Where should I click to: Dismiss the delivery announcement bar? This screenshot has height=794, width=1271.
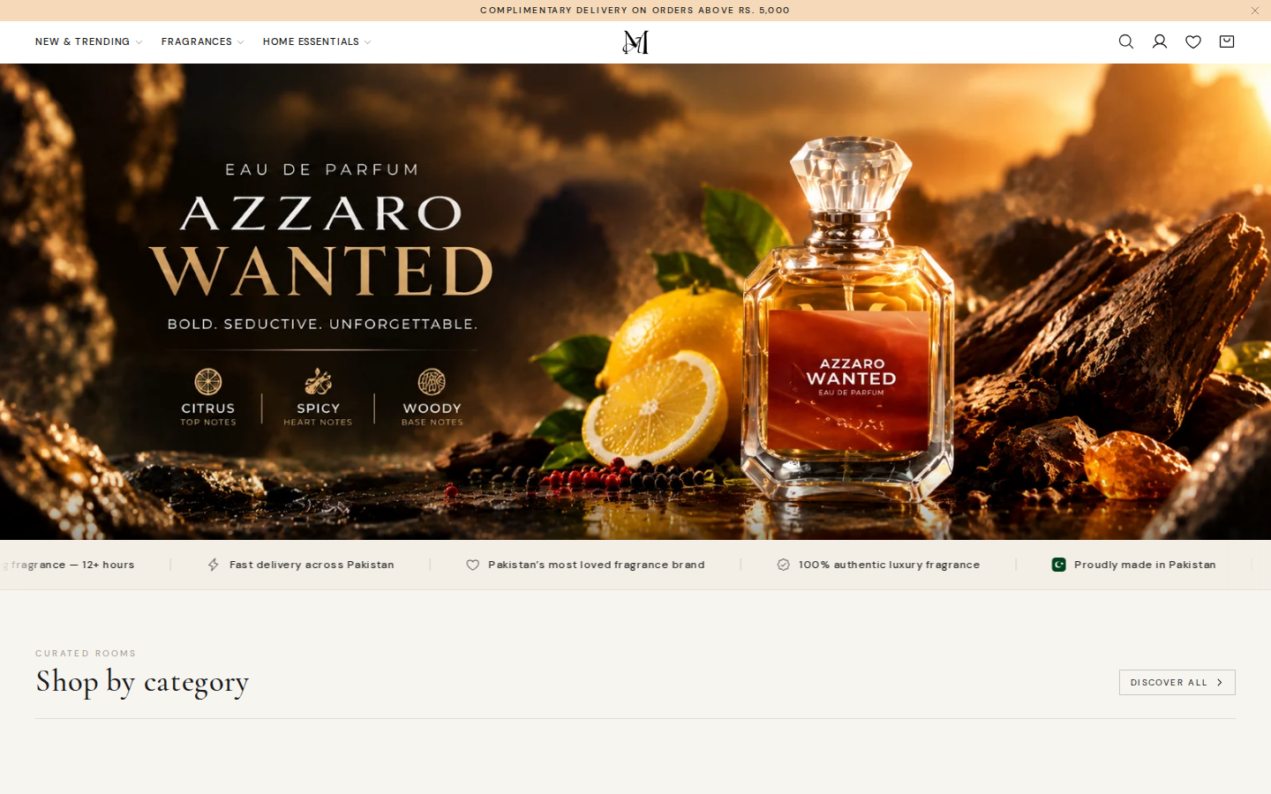coord(1255,11)
